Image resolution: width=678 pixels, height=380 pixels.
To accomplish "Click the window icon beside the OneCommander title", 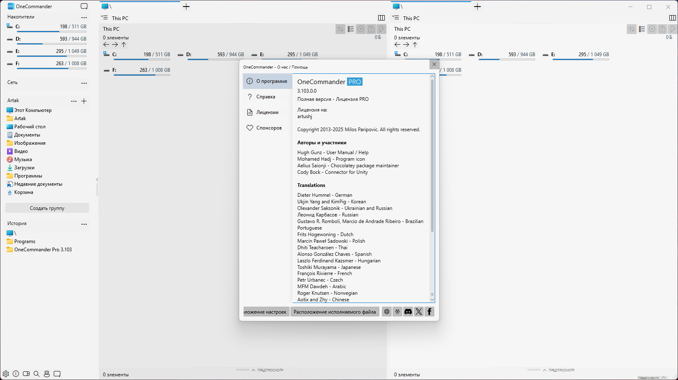I will 84,6.
